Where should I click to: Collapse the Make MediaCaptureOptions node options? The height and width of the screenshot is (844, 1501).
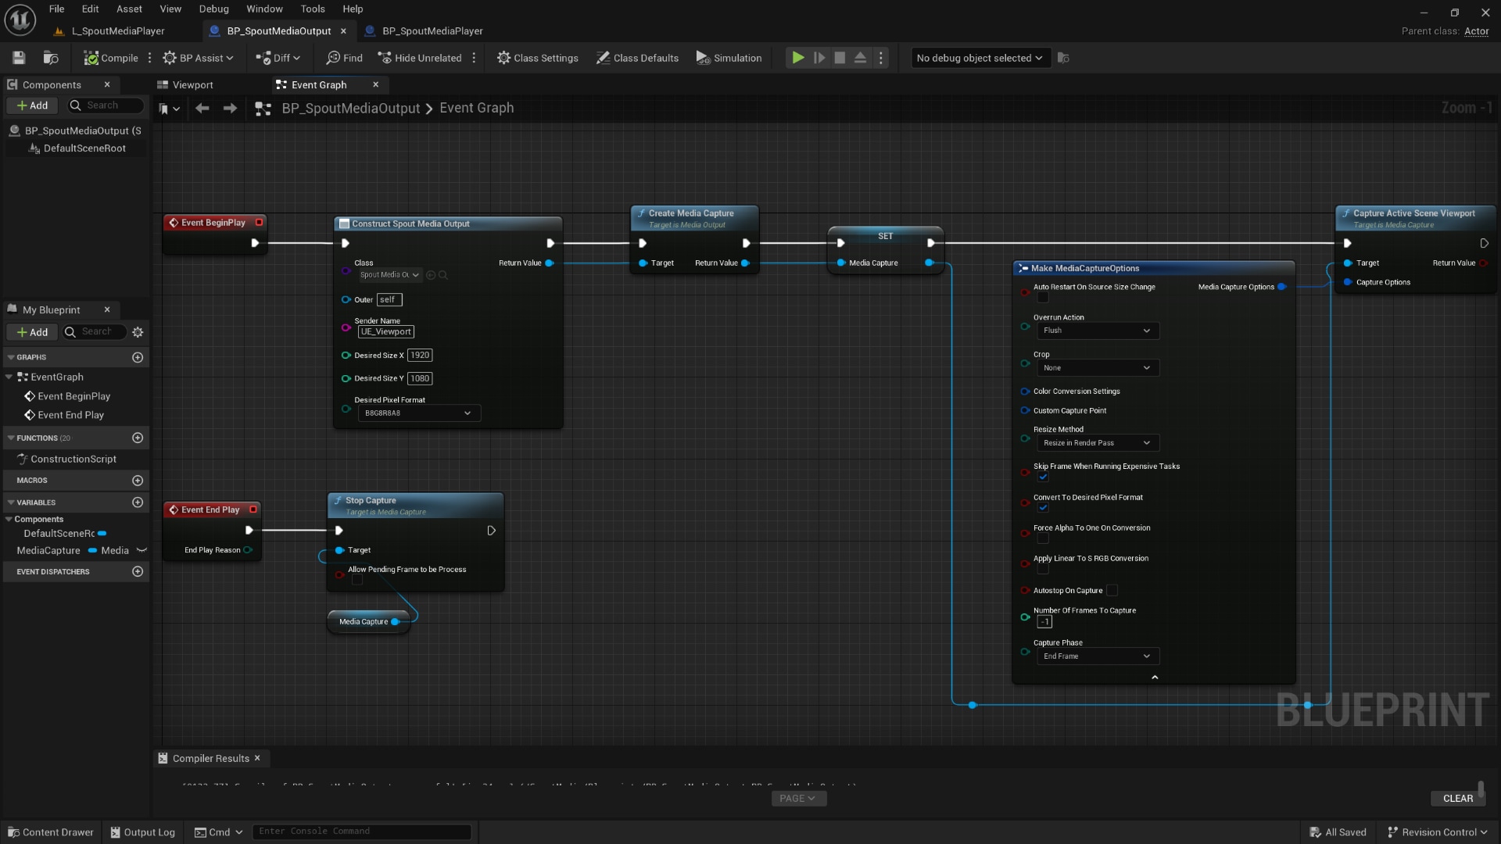[1155, 677]
